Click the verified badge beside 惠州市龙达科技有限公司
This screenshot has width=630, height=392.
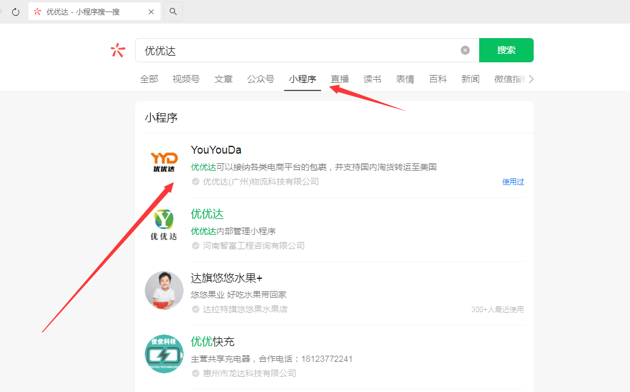coord(196,373)
